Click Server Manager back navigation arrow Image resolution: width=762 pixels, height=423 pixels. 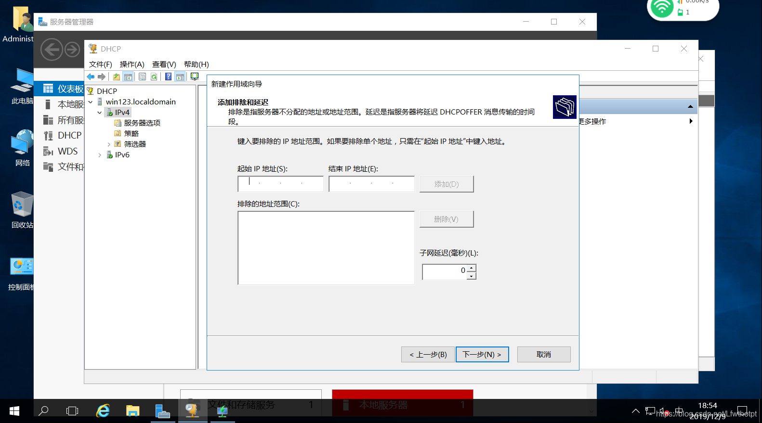(52, 50)
